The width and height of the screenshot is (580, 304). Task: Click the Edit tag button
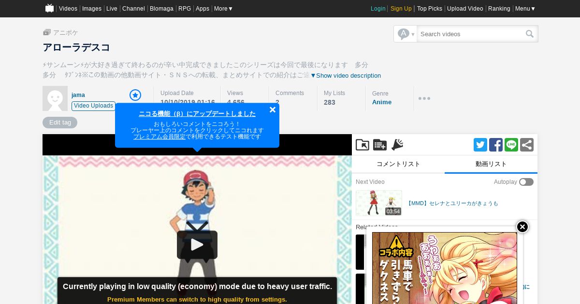click(60, 123)
